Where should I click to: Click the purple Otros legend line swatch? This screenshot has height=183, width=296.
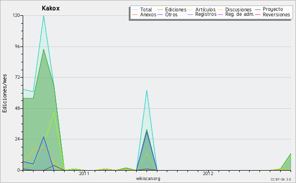pos(160,14)
